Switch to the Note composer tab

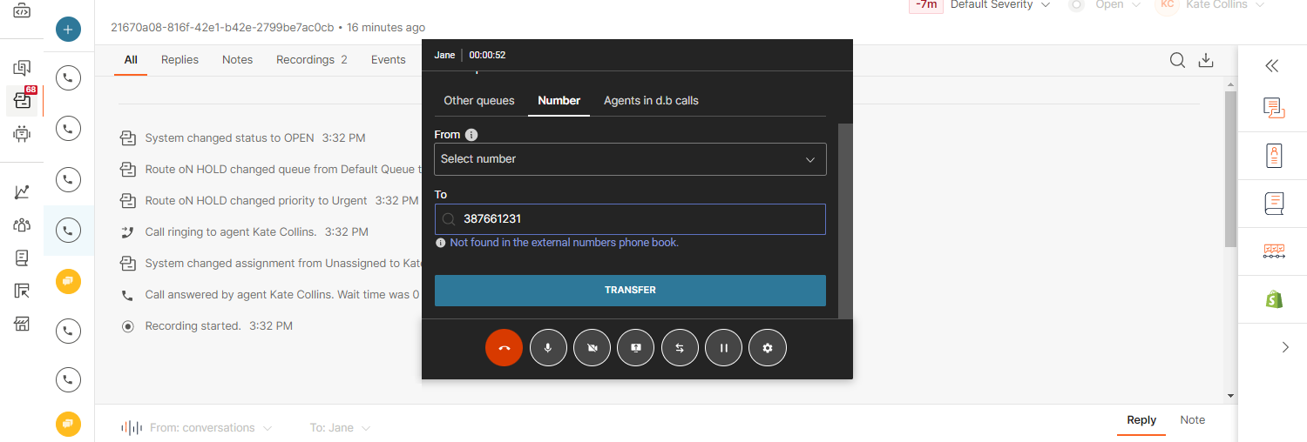pos(1192,420)
